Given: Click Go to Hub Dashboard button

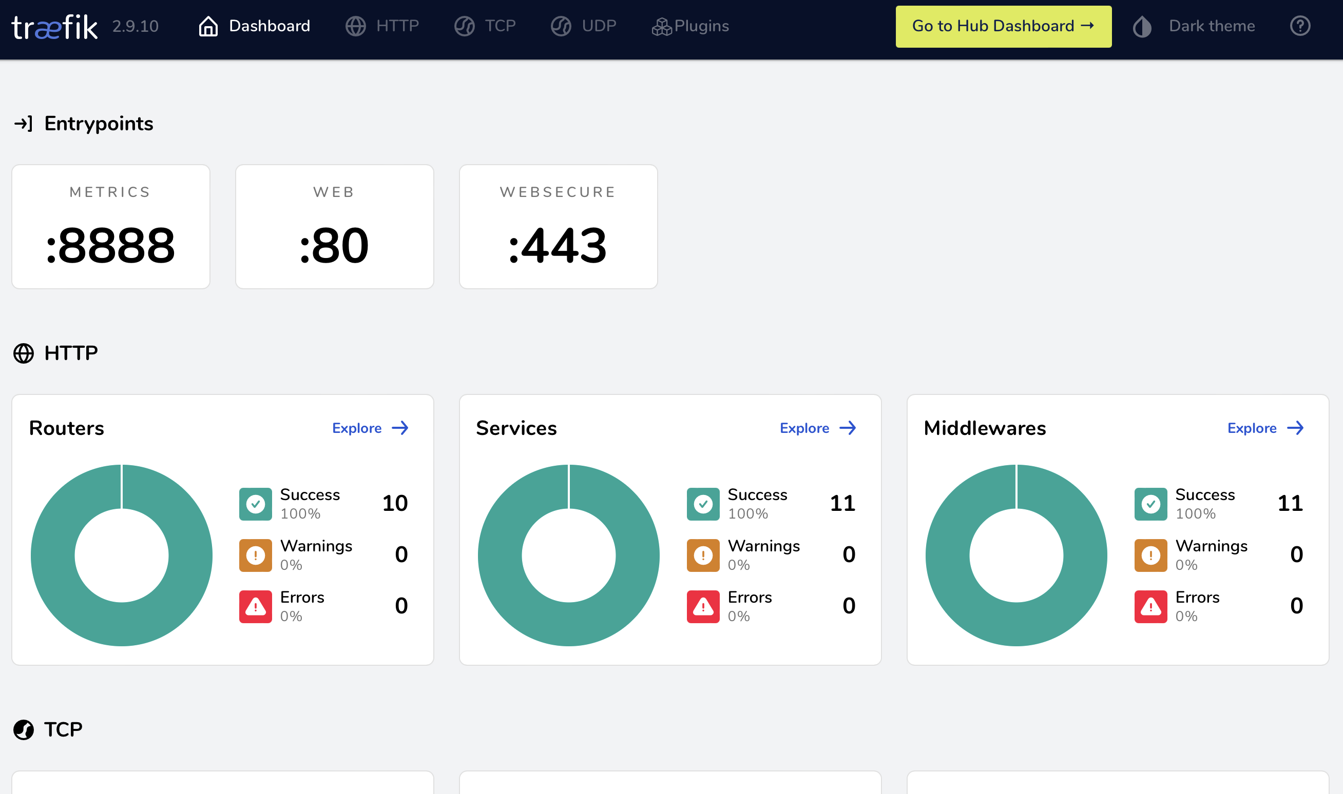Looking at the screenshot, I should [x=1003, y=26].
